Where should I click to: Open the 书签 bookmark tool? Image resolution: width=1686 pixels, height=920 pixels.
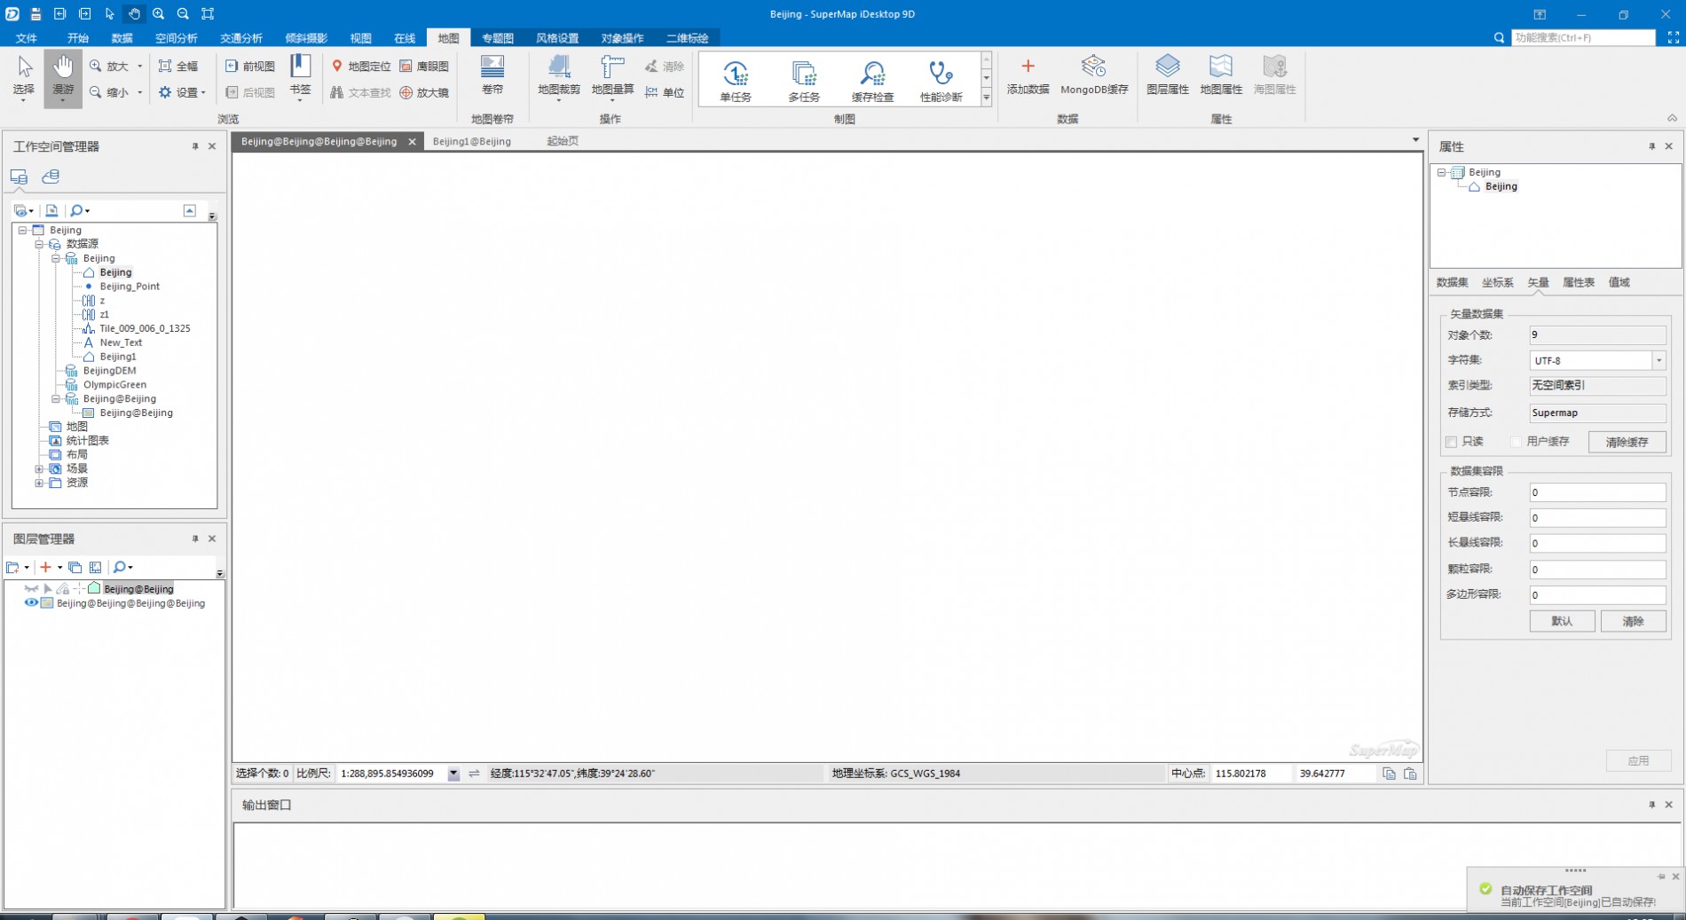pyautogui.click(x=301, y=77)
